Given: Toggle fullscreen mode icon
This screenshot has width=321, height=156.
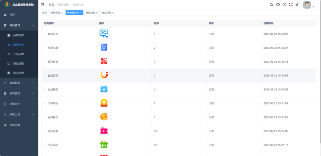Looking at the screenshot, I should (x=291, y=4).
